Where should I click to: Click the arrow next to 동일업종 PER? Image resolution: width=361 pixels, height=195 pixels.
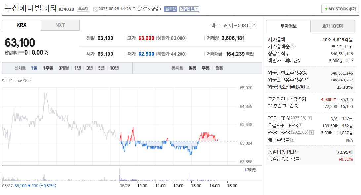pos(298,152)
